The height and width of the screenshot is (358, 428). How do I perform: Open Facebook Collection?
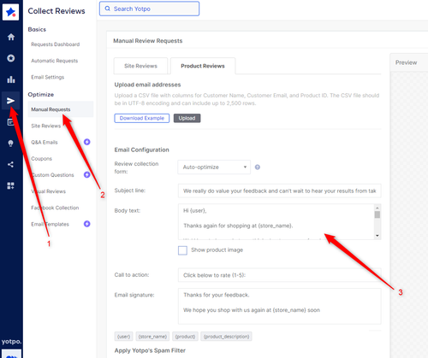pos(55,208)
